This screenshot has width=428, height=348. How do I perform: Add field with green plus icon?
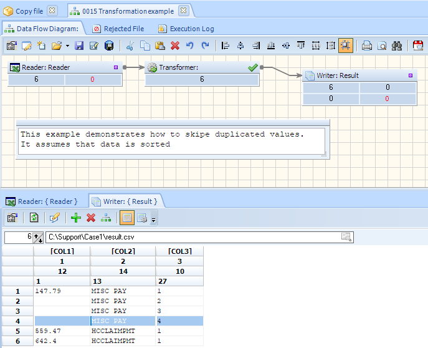click(x=76, y=218)
